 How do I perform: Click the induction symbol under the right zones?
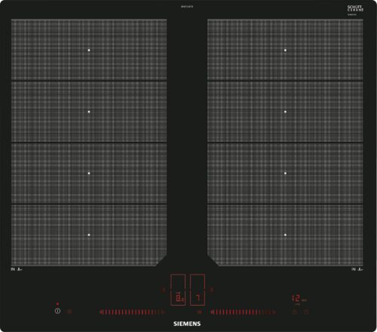(x=357, y=269)
